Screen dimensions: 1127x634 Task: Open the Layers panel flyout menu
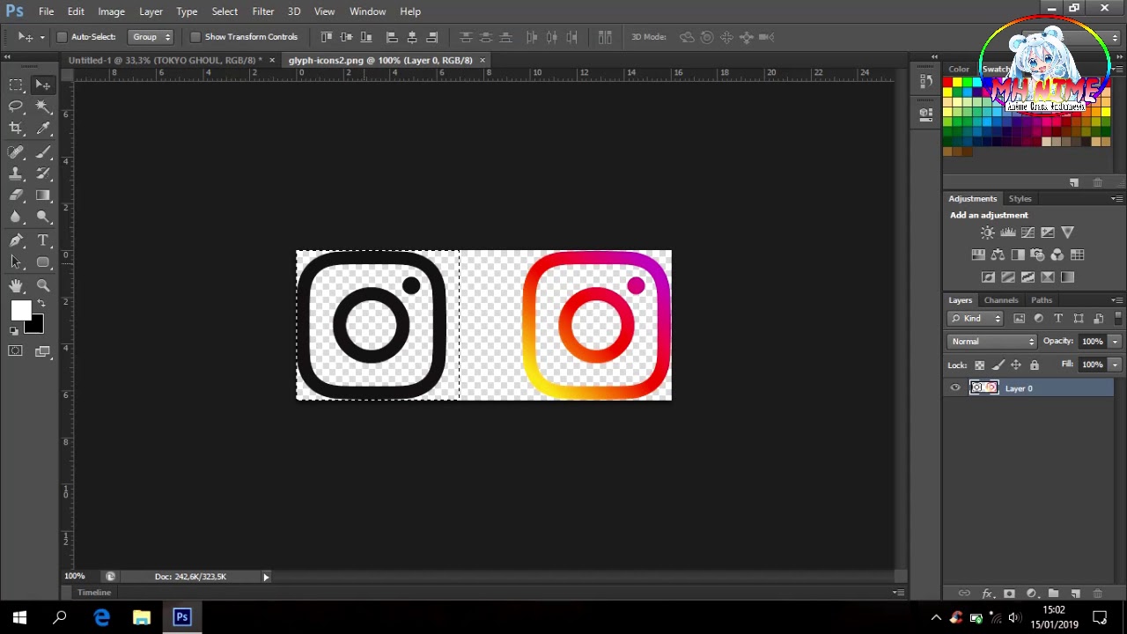tap(1116, 300)
